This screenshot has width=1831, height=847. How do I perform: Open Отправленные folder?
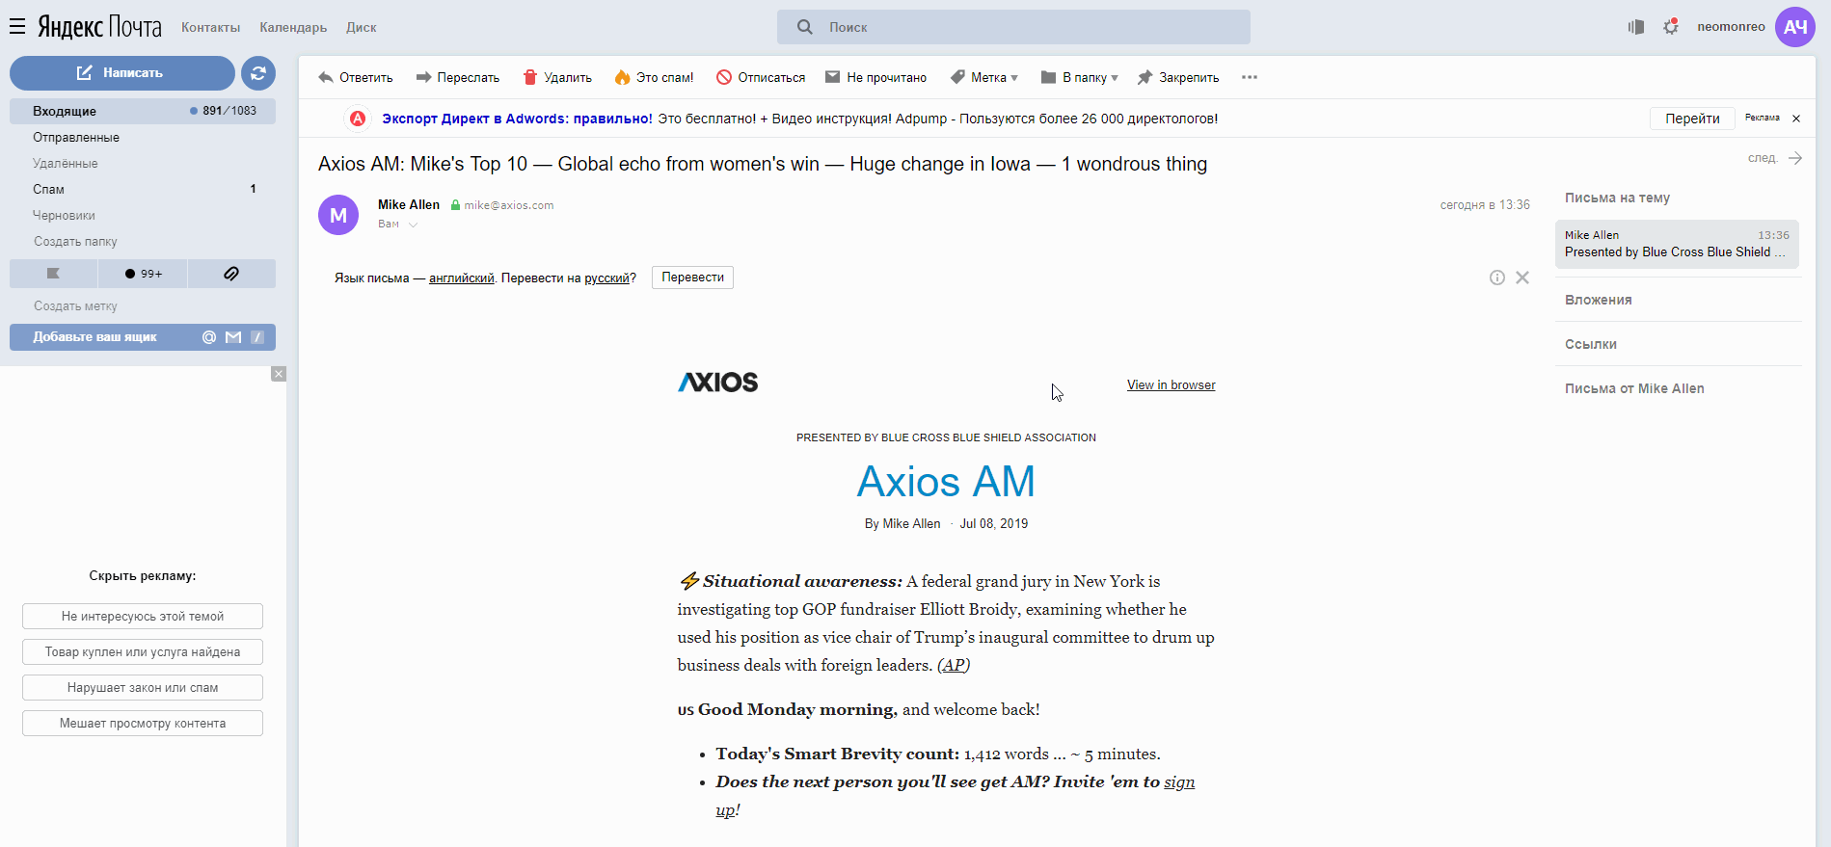pos(76,137)
